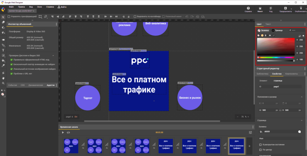Switch to the Библиотека tab
307x156 pixels.
coord(263,74)
